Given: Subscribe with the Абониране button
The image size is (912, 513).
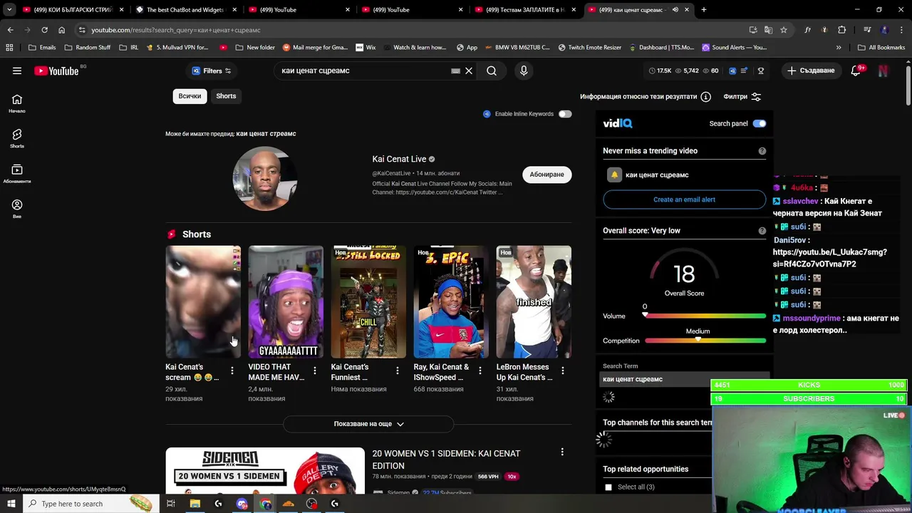Looking at the screenshot, I should [546, 175].
